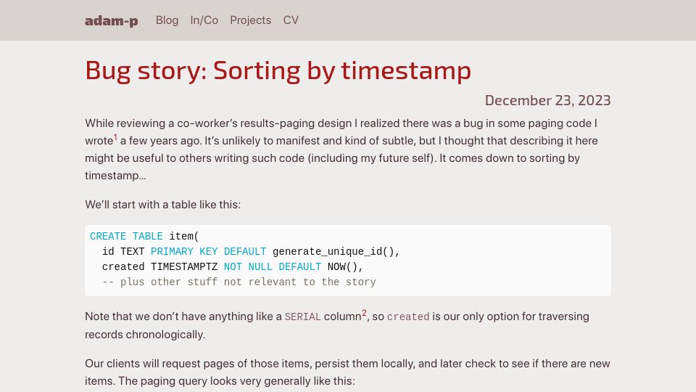
Task: Open the CV page
Action: (x=291, y=20)
